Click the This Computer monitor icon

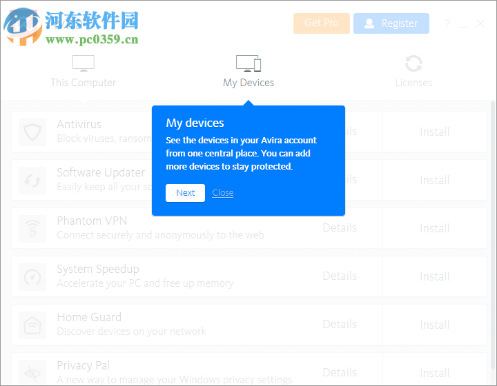pyautogui.click(x=84, y=63)
